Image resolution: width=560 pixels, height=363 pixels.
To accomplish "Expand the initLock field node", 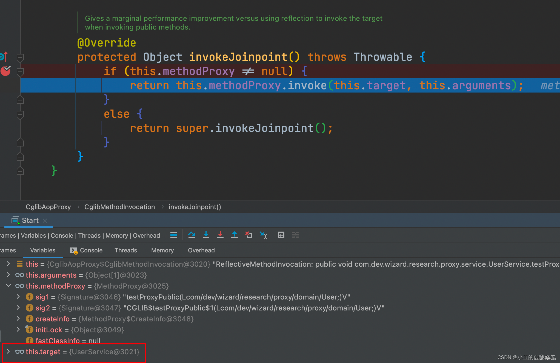I will point(18,330).
